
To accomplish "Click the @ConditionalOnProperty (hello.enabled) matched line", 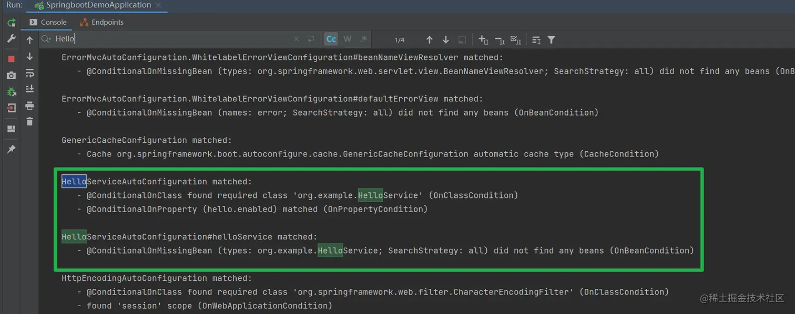I will point(252,209).
